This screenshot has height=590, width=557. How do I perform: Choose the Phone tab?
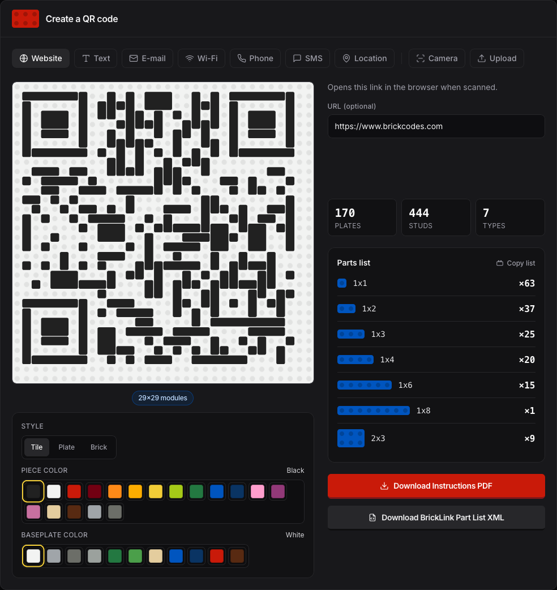click(255, 58)
